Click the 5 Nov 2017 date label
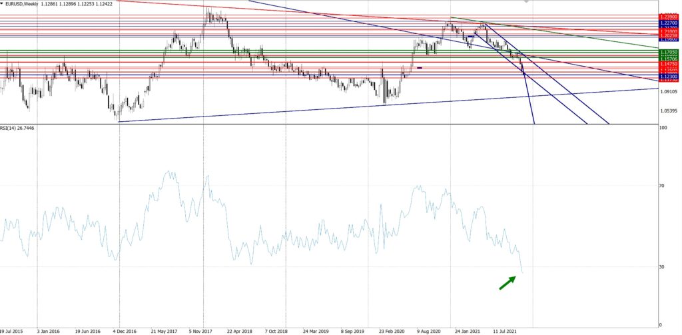 [201, 330]
